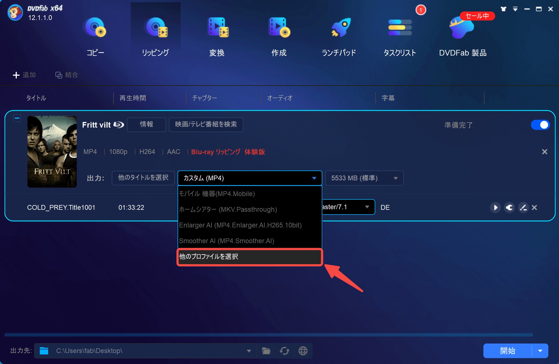The height and width of the screenshot is (364, 559).
Task: Click 他のタイトルを選択 button
Action: [x=143, y=178]
